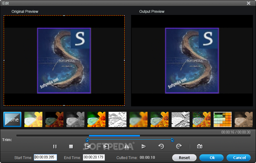Apply the dark butterfly effect
The height and width of the screenshot is (163, 256).
coord(54,119)
